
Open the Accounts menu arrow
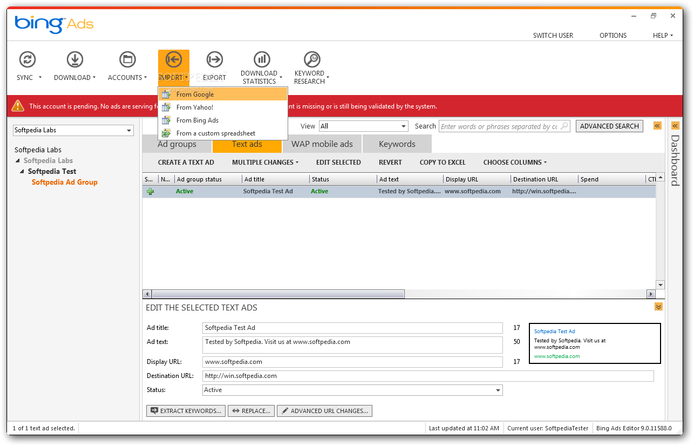[145, 78]
